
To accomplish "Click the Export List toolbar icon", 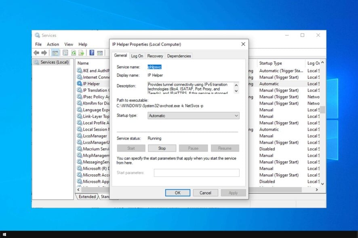I will 81,53.
